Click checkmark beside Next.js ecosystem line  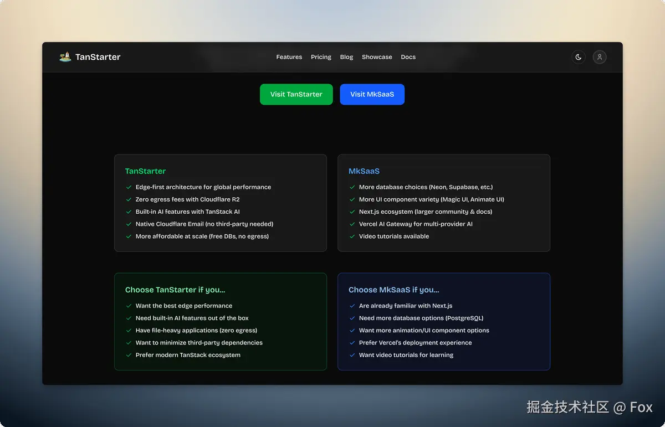(352, 212)
